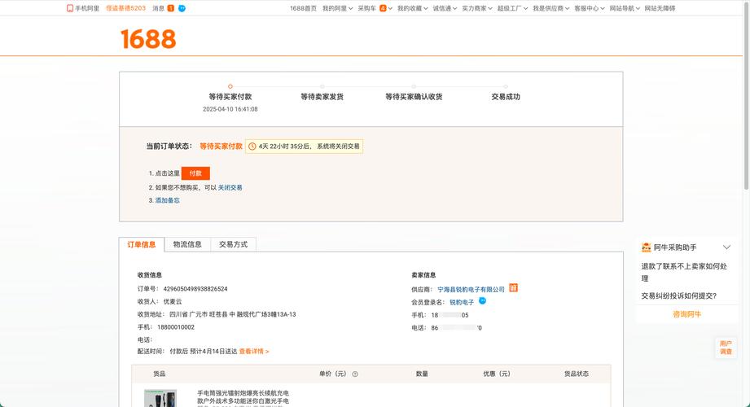Viewport: 750px width, 407px height.
Task: Click the orange 付款 button
Action: (x=195, y=173)
